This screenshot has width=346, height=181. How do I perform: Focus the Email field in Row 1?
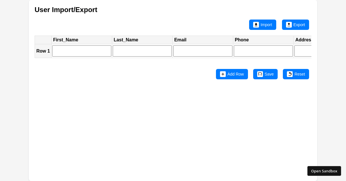(x=203, y=51)
